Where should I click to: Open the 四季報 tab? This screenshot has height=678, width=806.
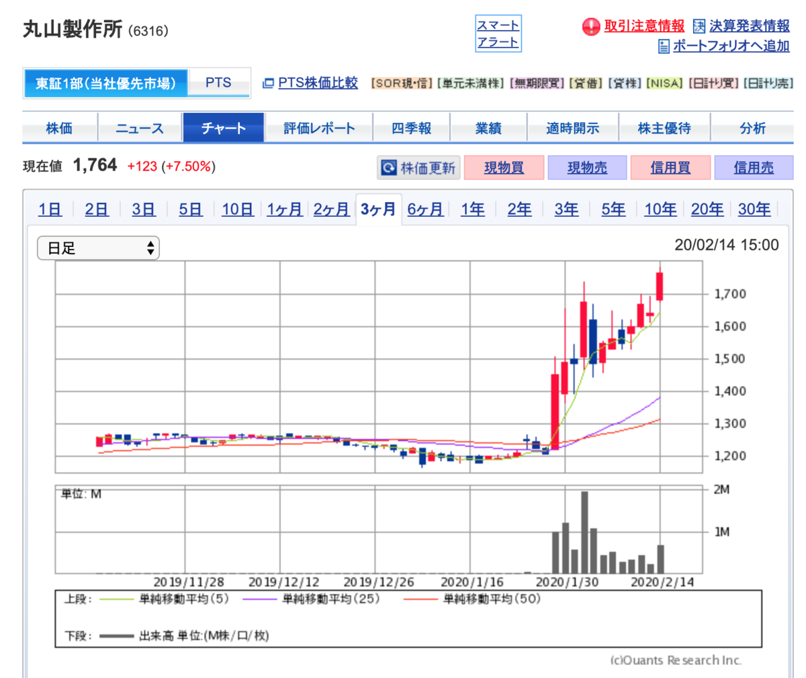(411, 128)
